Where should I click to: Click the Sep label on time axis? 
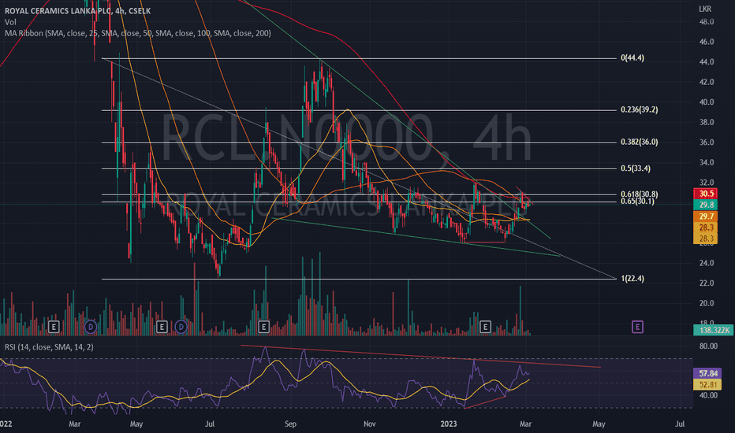point(291,424)
